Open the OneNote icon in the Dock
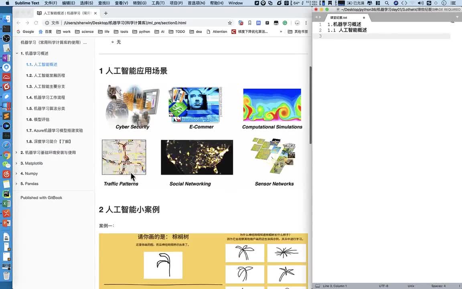The image size is (462, 289). click(6, 58)
